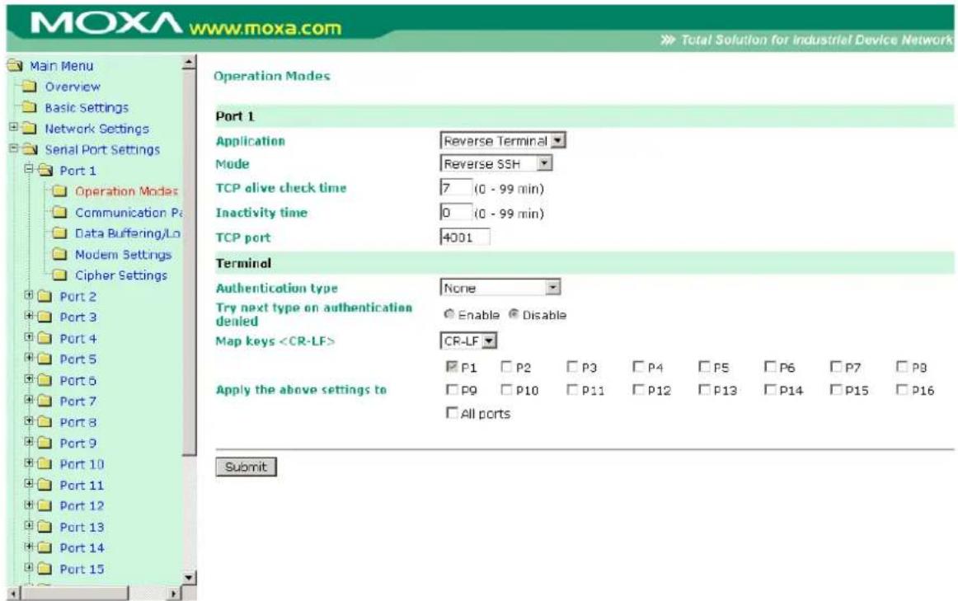
Task: Click the Communication Parameters folder icon
Action: pyautogui.click(x=59, y=212)
